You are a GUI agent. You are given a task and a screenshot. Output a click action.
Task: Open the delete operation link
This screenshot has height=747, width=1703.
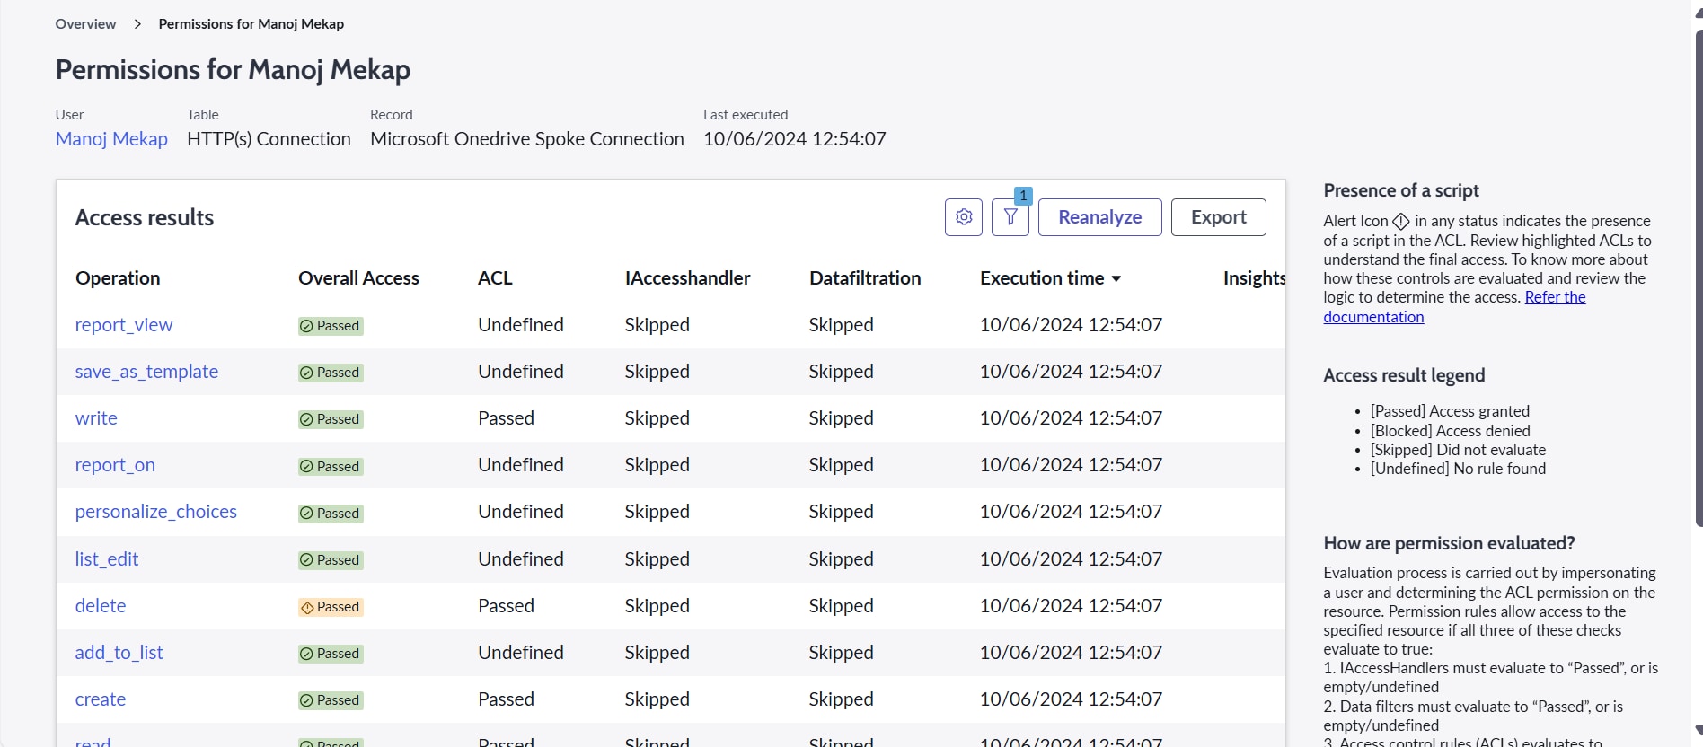101,606
